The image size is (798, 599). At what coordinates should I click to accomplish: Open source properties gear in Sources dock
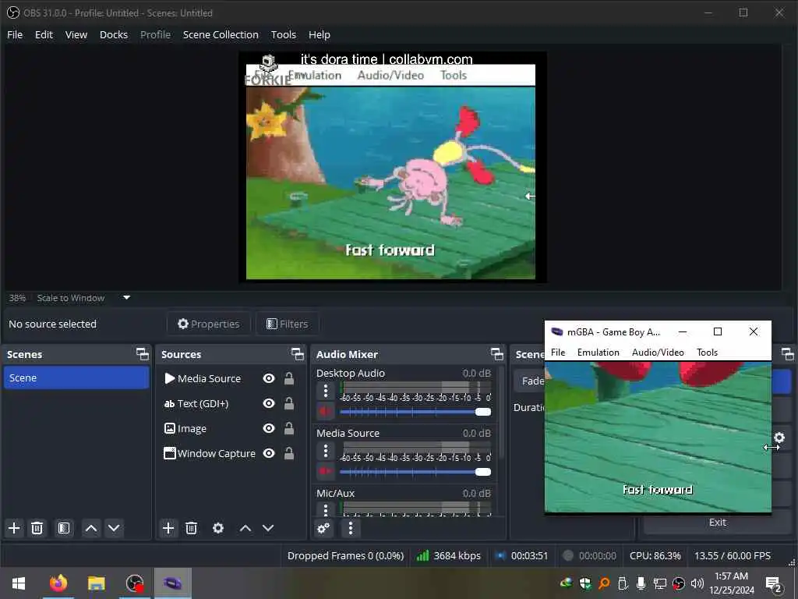pos(218,528)
